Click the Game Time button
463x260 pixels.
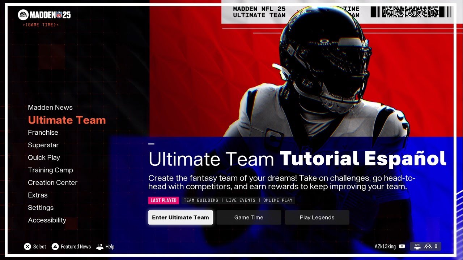(x=249, y=217)
